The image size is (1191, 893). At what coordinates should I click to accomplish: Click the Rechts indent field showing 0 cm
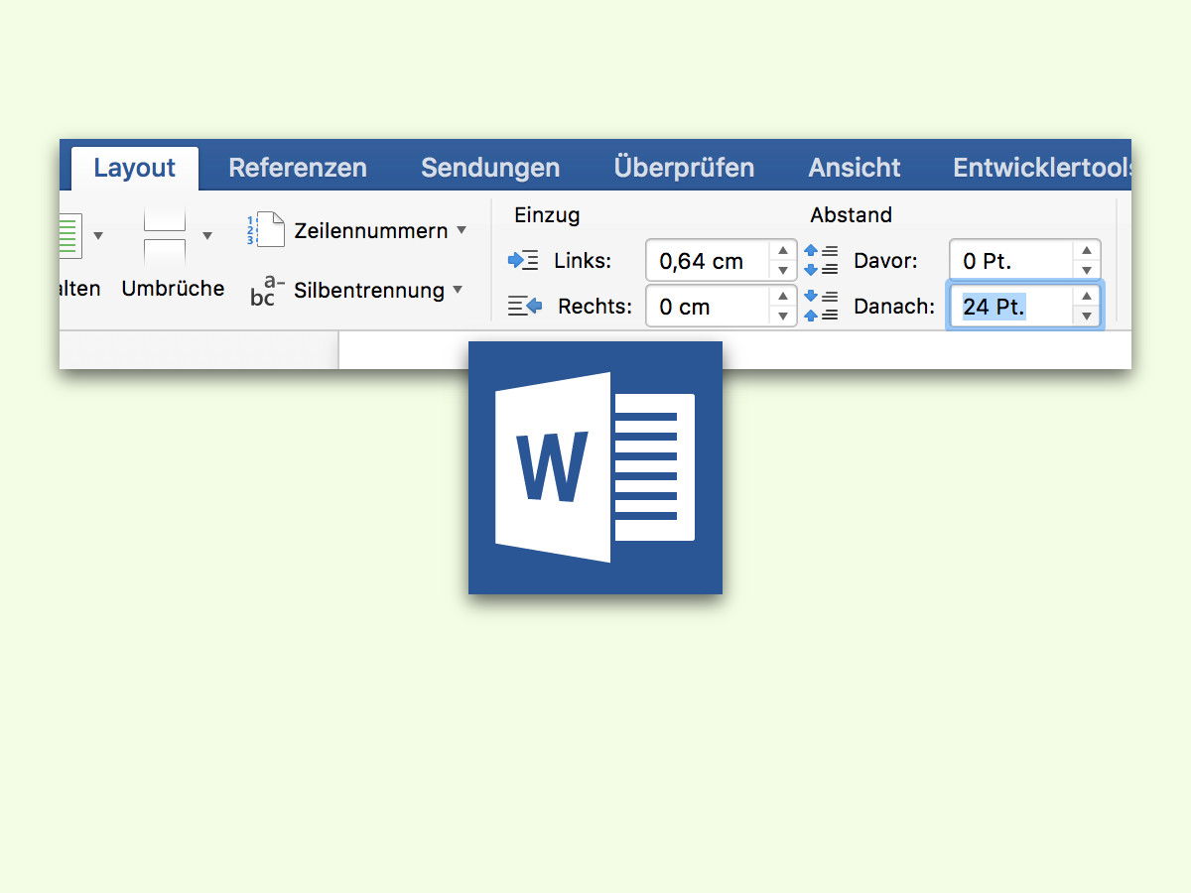[707, 306]
